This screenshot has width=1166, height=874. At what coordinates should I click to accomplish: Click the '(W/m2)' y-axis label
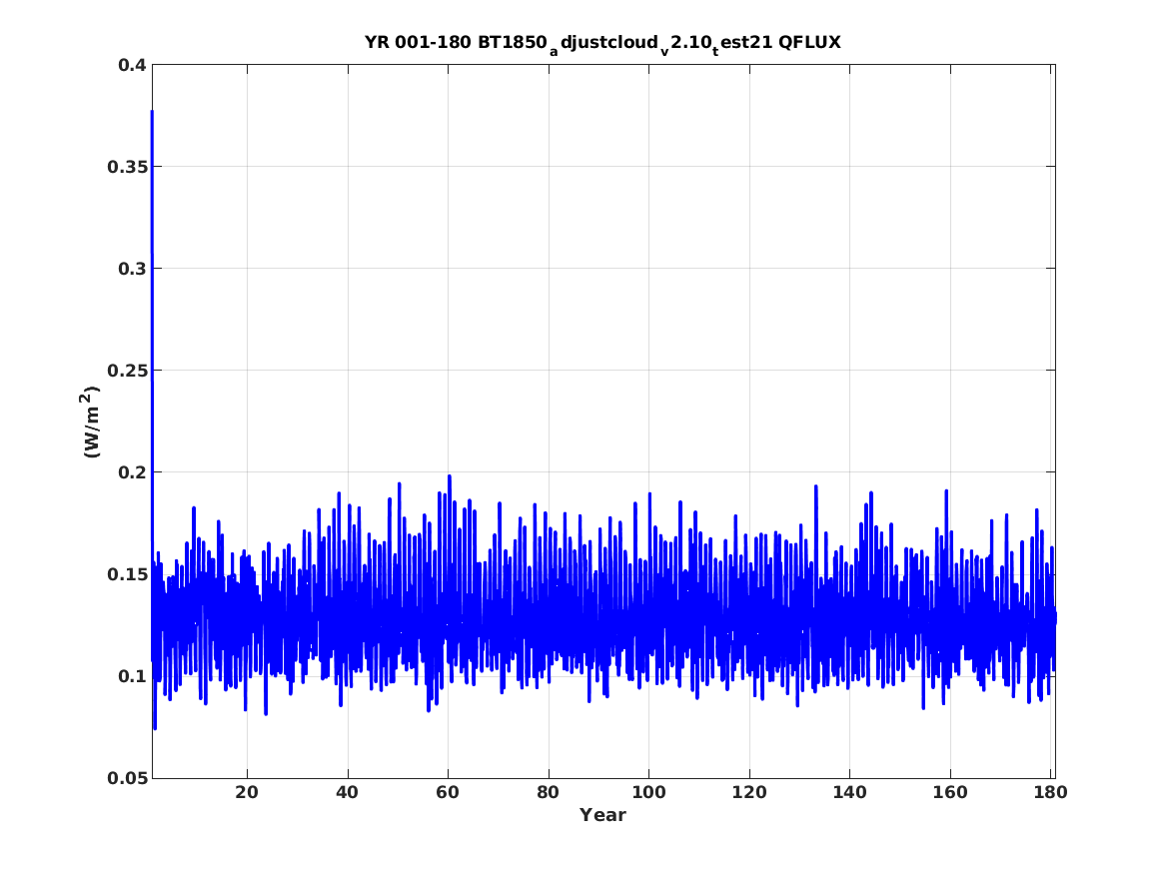pyautogui.click(x=90, y=422)
